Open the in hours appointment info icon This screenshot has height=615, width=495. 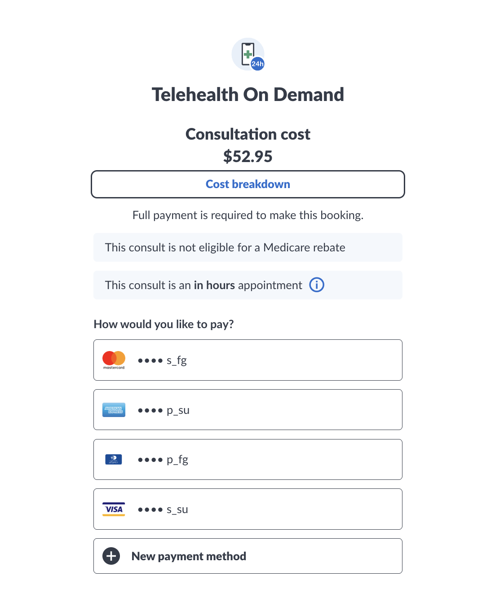pos(316,285)
